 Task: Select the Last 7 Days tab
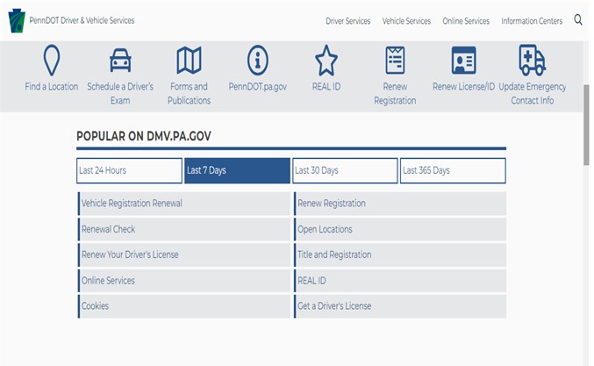click(237, 170)
